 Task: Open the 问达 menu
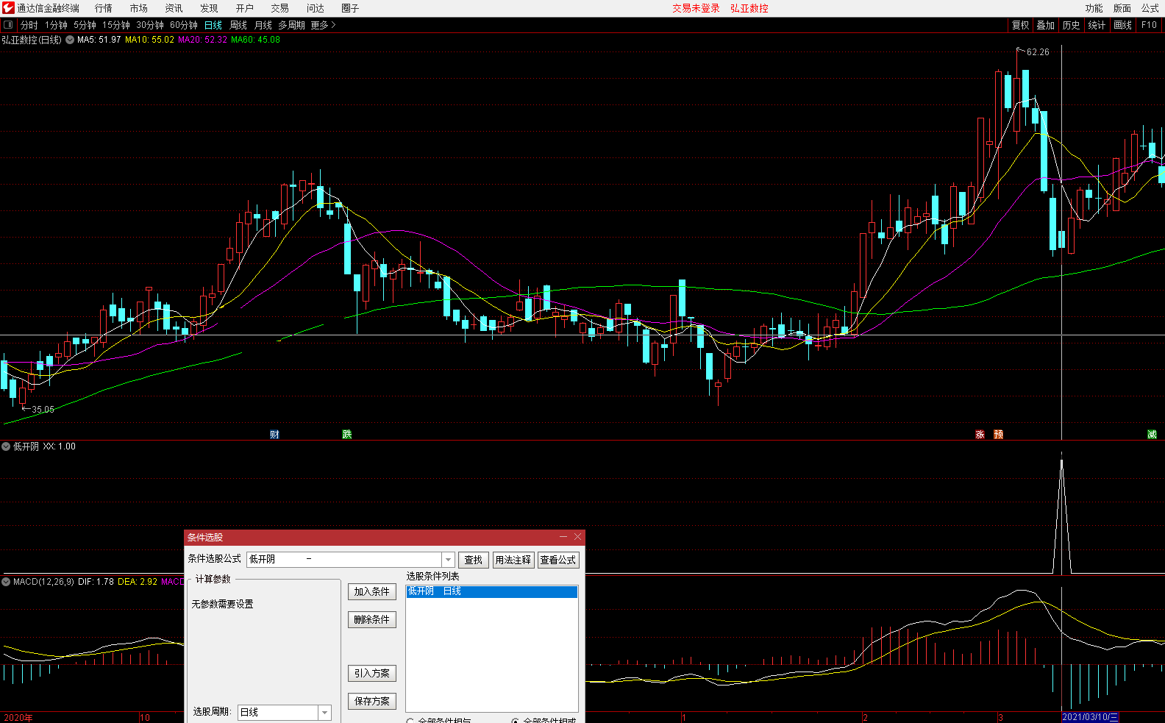pyautogui.click(x=316, y=8)
